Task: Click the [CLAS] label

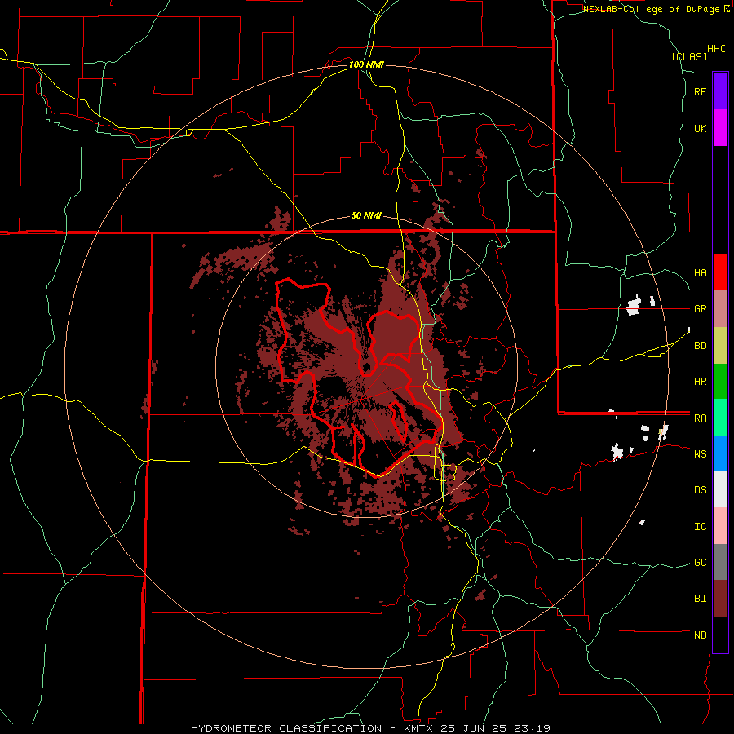Action: pyautogui.click(x=689, y=56)
